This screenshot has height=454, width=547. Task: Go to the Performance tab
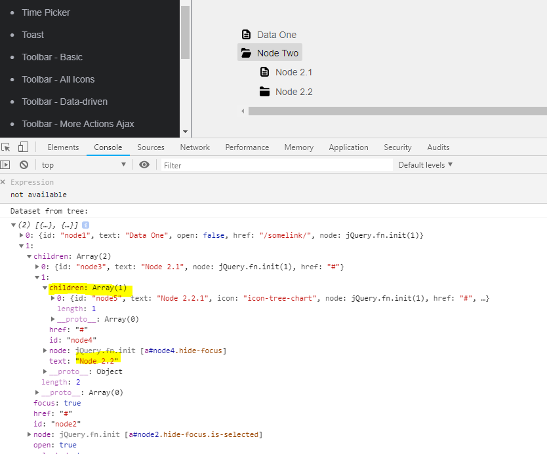coord(247,147)
